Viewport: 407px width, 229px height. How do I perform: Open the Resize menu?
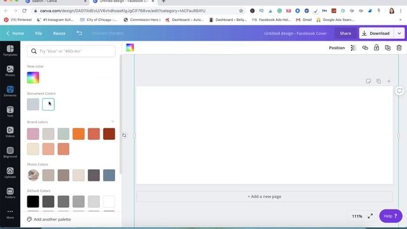pyautogui.click(x=59, y=33)
